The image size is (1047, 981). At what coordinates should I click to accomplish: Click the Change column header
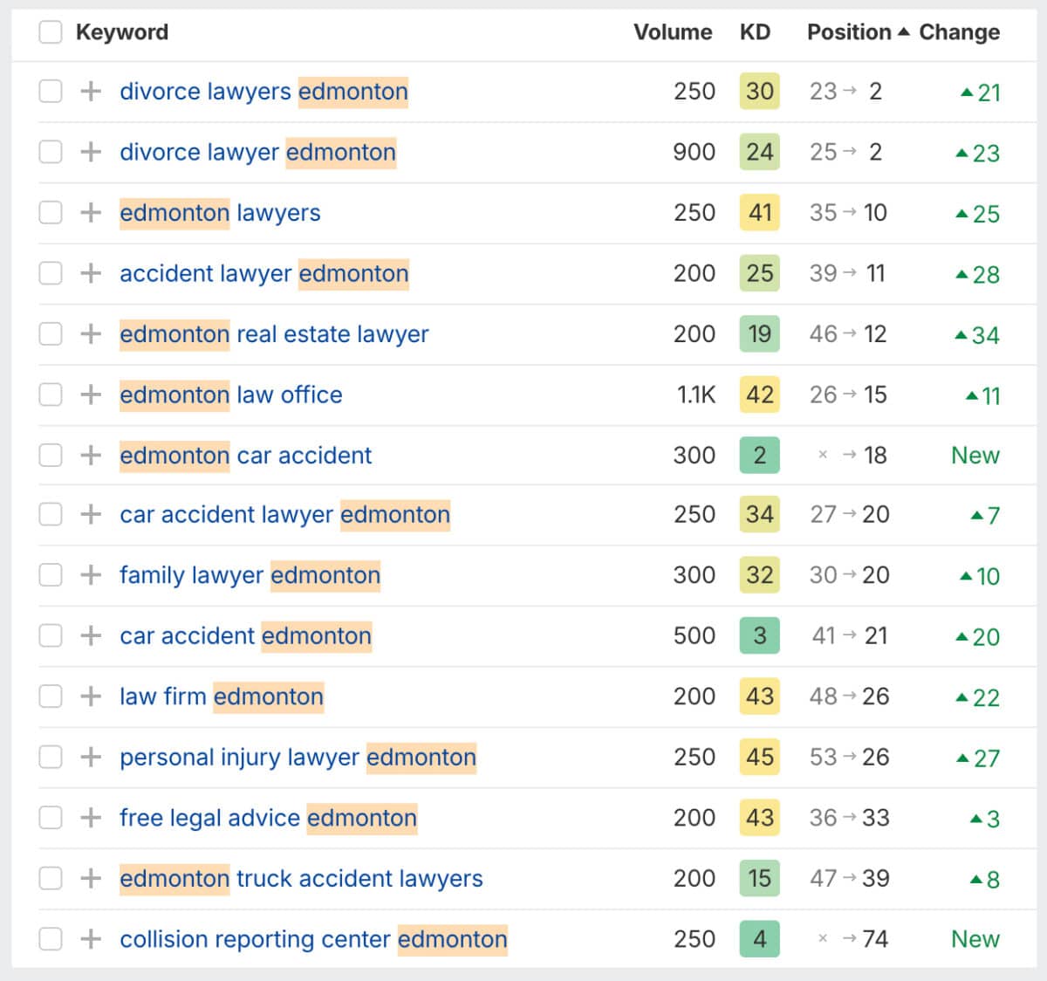pyautogui.click(x=959, y=32)
